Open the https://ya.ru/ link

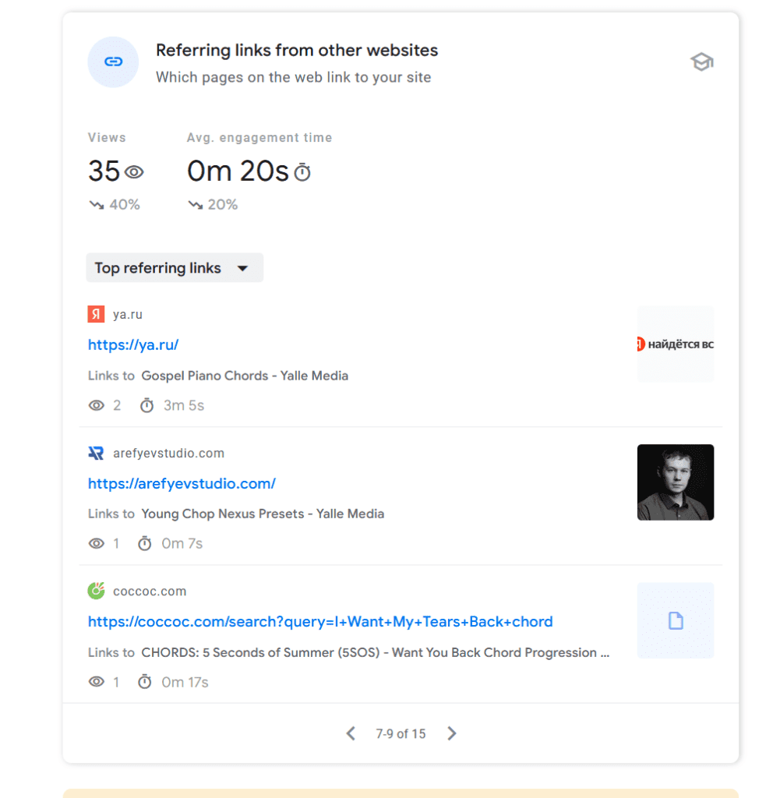pos(133,345)
